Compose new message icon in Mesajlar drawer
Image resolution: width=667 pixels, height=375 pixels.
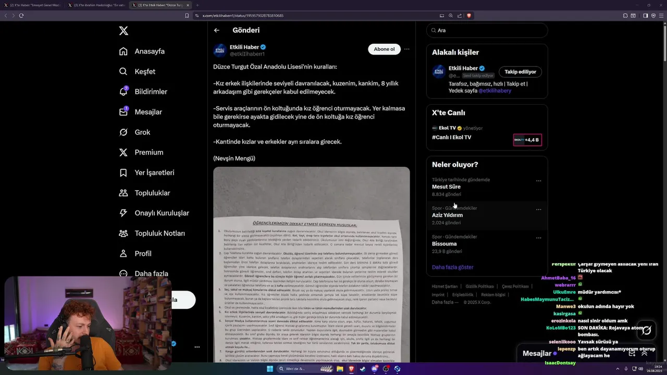[632, 353]
